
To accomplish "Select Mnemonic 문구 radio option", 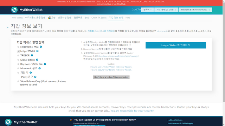I will (x=18, y=68).
